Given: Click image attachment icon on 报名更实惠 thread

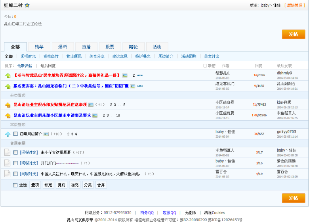Looking at the screenshot, I should click(x=133, y=86).
